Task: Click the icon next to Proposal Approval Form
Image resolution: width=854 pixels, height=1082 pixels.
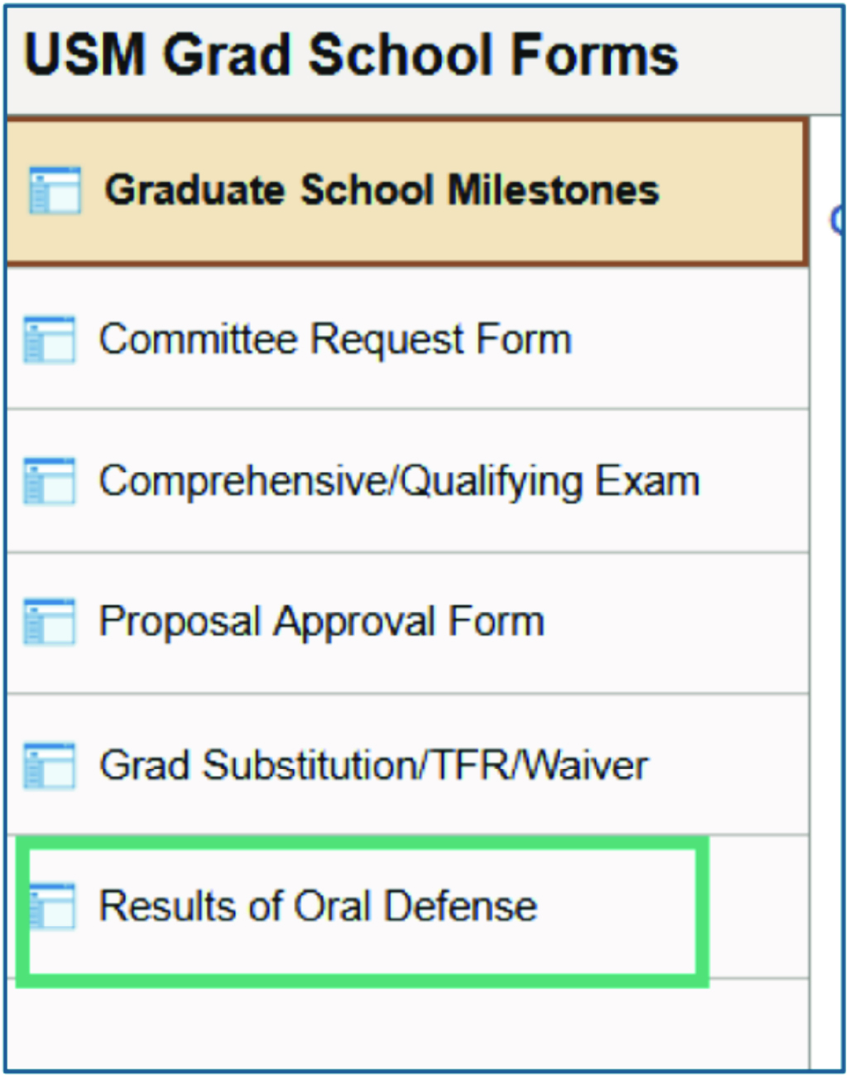Action: coord(50,622)
